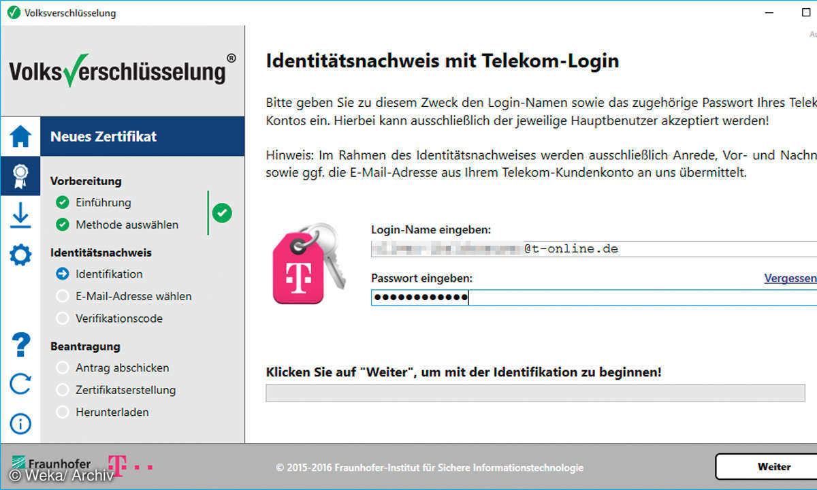
Task: Open the Vergessen password link
Action: tap(790, 278)
